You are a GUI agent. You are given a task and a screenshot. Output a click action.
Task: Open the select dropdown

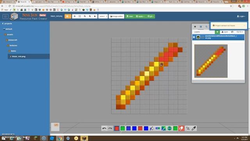[x=103, y=16]
